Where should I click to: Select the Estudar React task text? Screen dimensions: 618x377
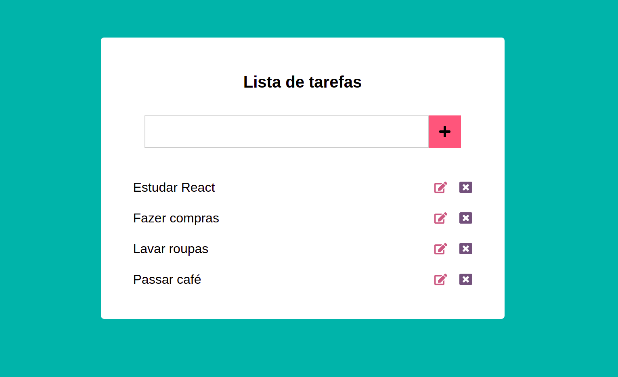click(x=174, y=187)
